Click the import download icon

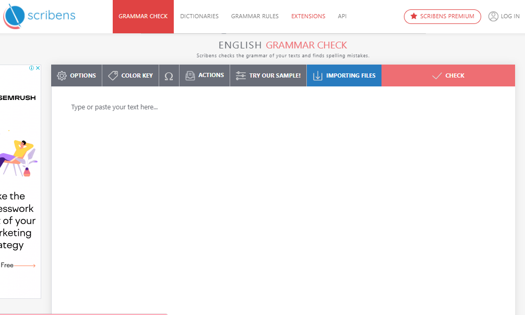pyautogui.click(x=317, y=76)
